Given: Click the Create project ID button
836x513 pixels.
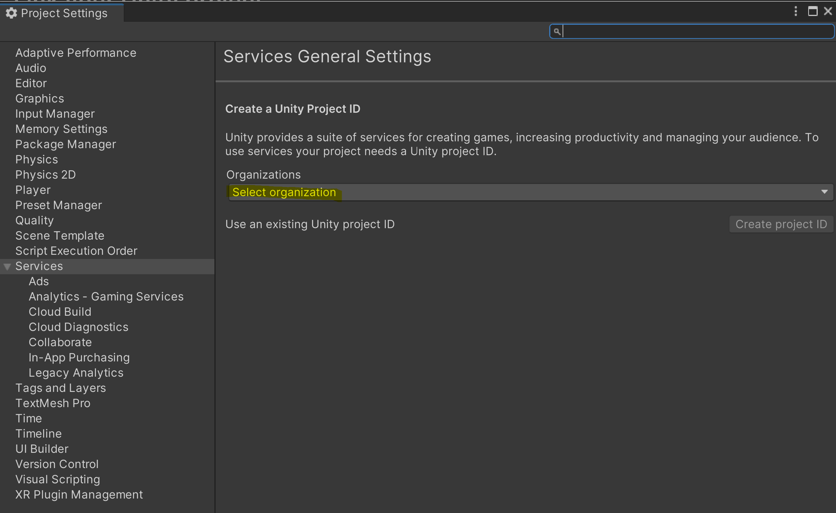Looking at the screenshot, I should (781, 224).
